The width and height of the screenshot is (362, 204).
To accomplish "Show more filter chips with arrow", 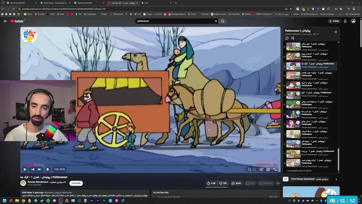I will [x=336, y=179].
